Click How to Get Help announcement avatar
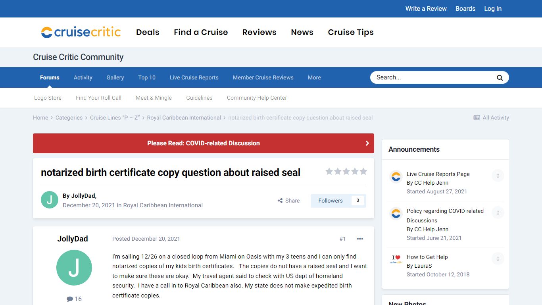Viewport: 542px width, 305px height. point(396,259)
